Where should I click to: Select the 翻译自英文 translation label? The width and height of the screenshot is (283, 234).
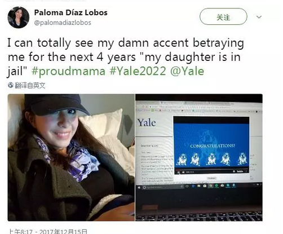point(30,86)
